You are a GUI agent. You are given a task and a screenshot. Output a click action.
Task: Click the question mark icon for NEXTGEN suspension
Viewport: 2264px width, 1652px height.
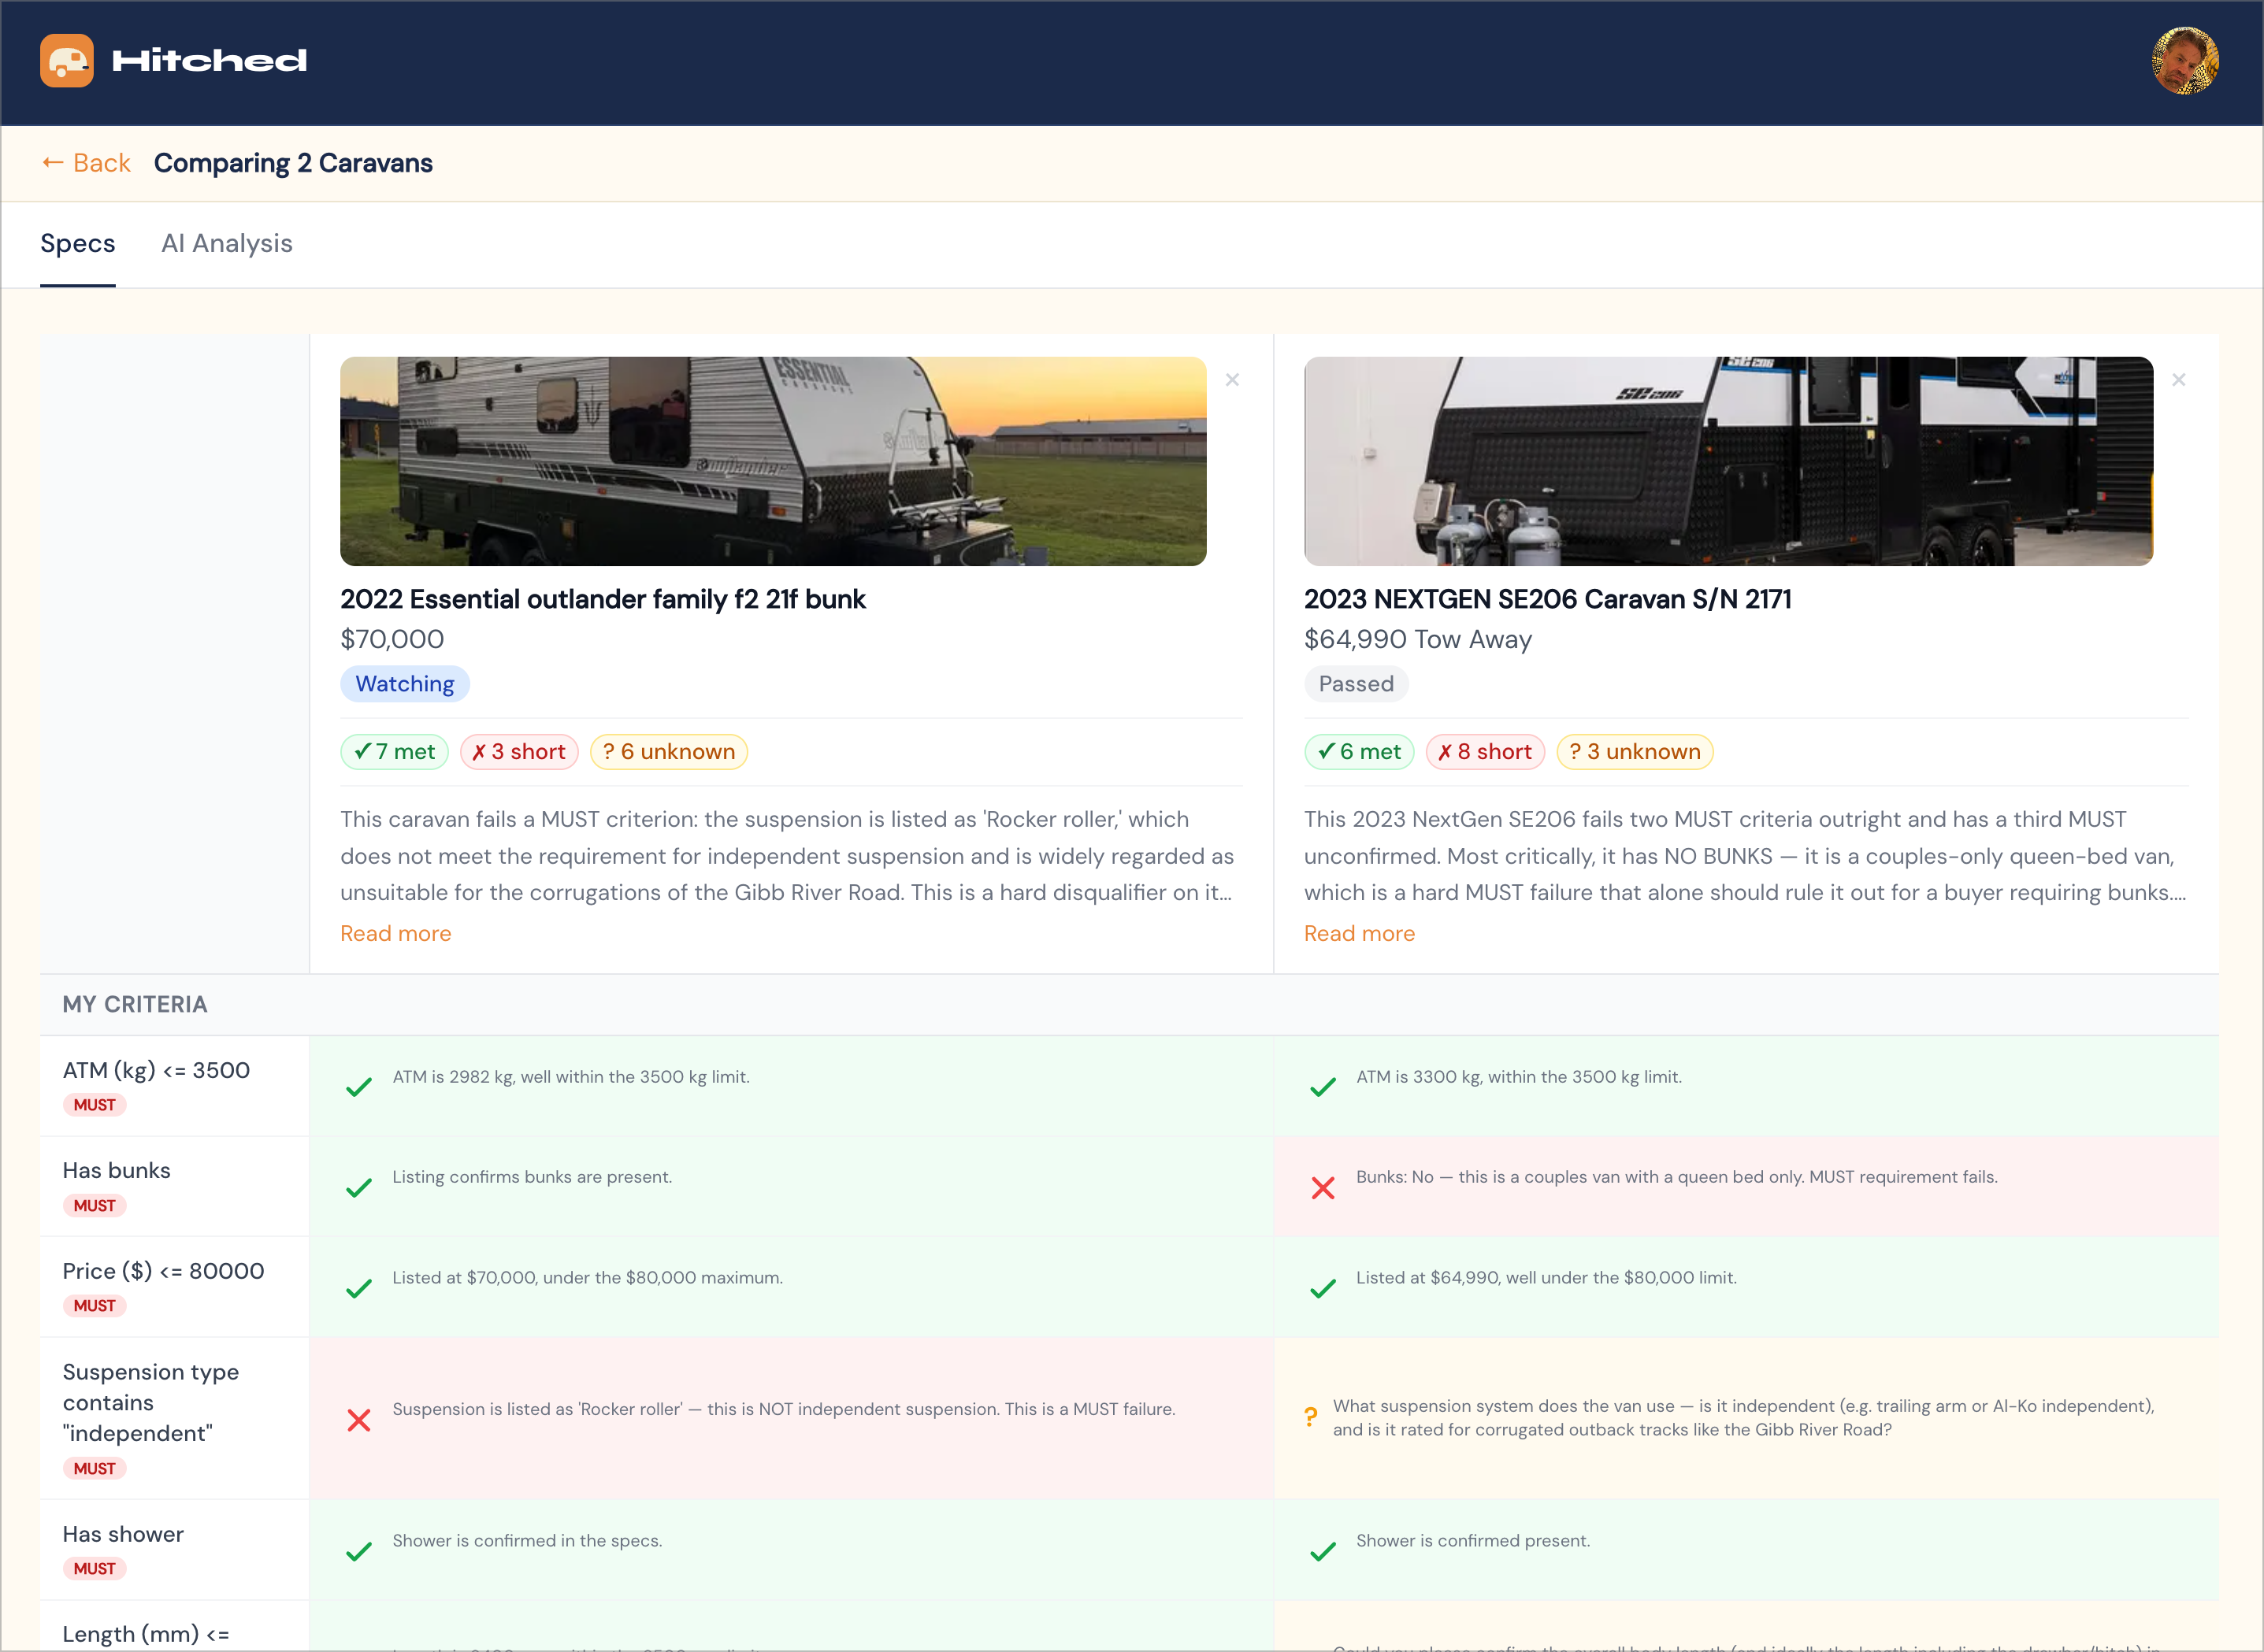1311,1417
